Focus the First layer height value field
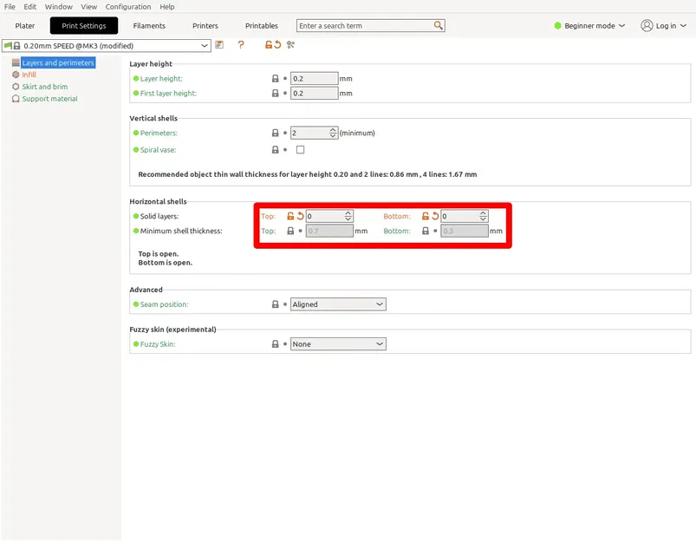This screenshot has width=696, height=542. (x=315, y=94)
